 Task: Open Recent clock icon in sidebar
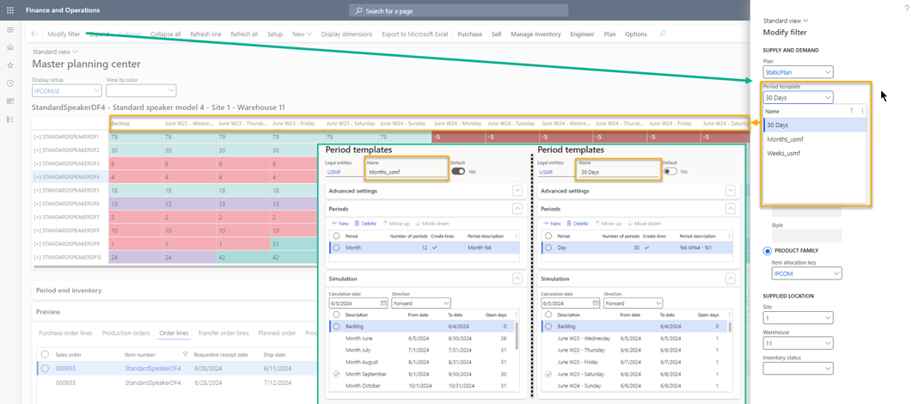pyautogui.click(x=10, y=83)
